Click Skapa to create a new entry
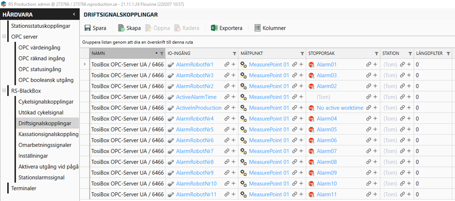The width and height of the screenshot is (455, 201). click(130, 28)
